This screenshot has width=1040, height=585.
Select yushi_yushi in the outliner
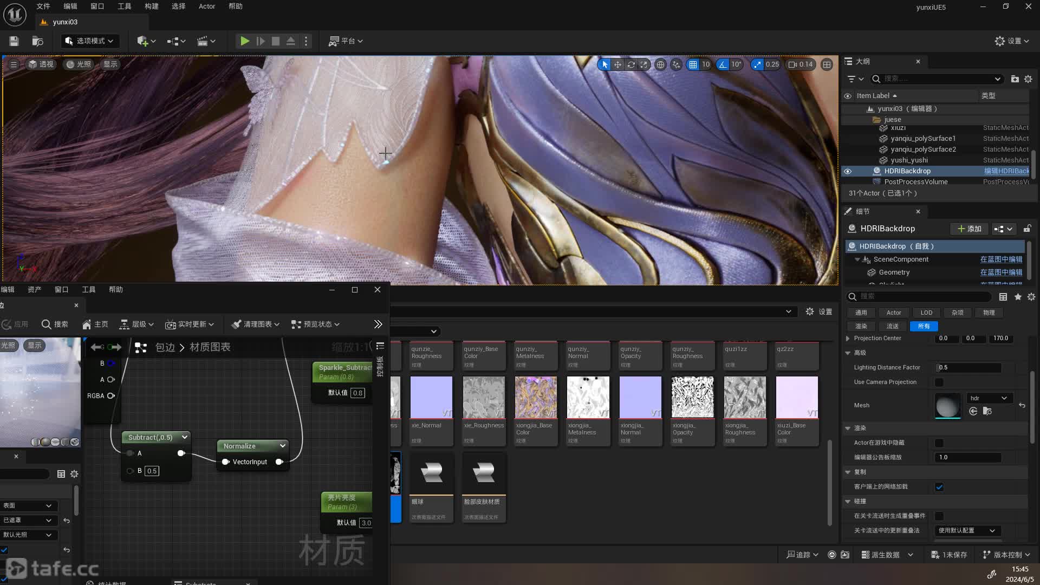[909, 160]
